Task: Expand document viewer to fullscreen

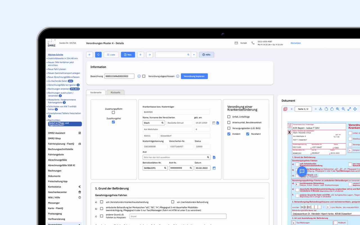Action: point(349,109)
